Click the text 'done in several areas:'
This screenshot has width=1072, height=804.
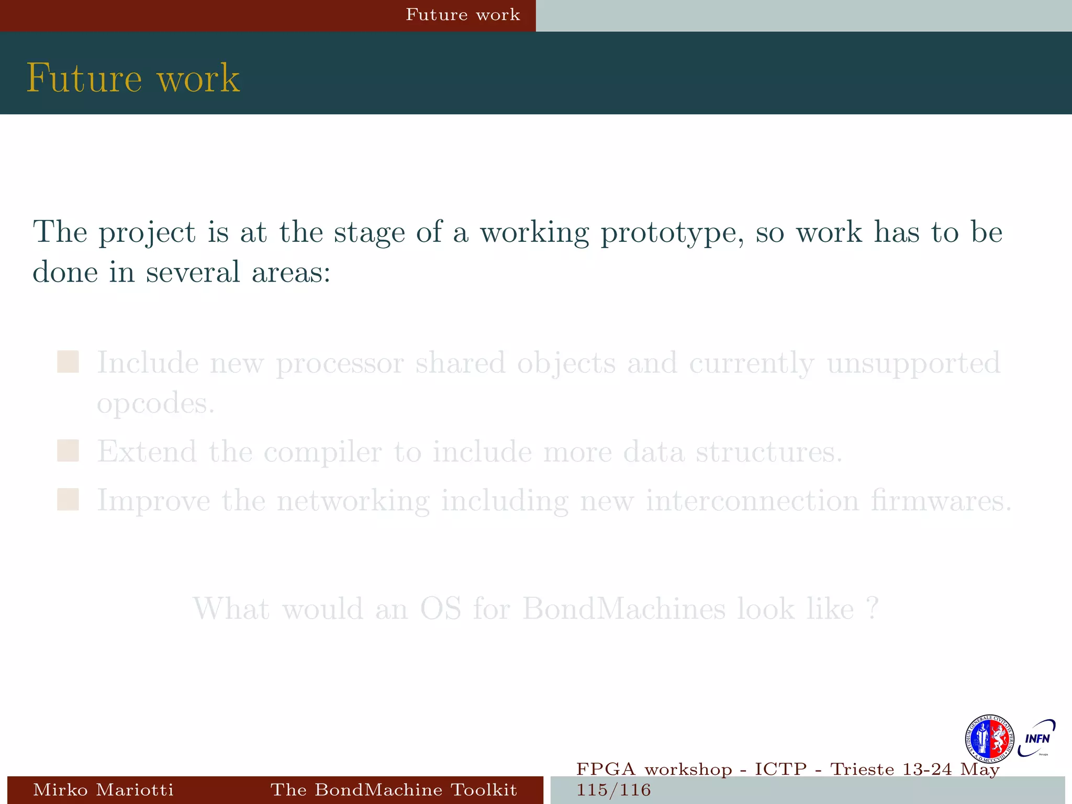pos(182,272)
